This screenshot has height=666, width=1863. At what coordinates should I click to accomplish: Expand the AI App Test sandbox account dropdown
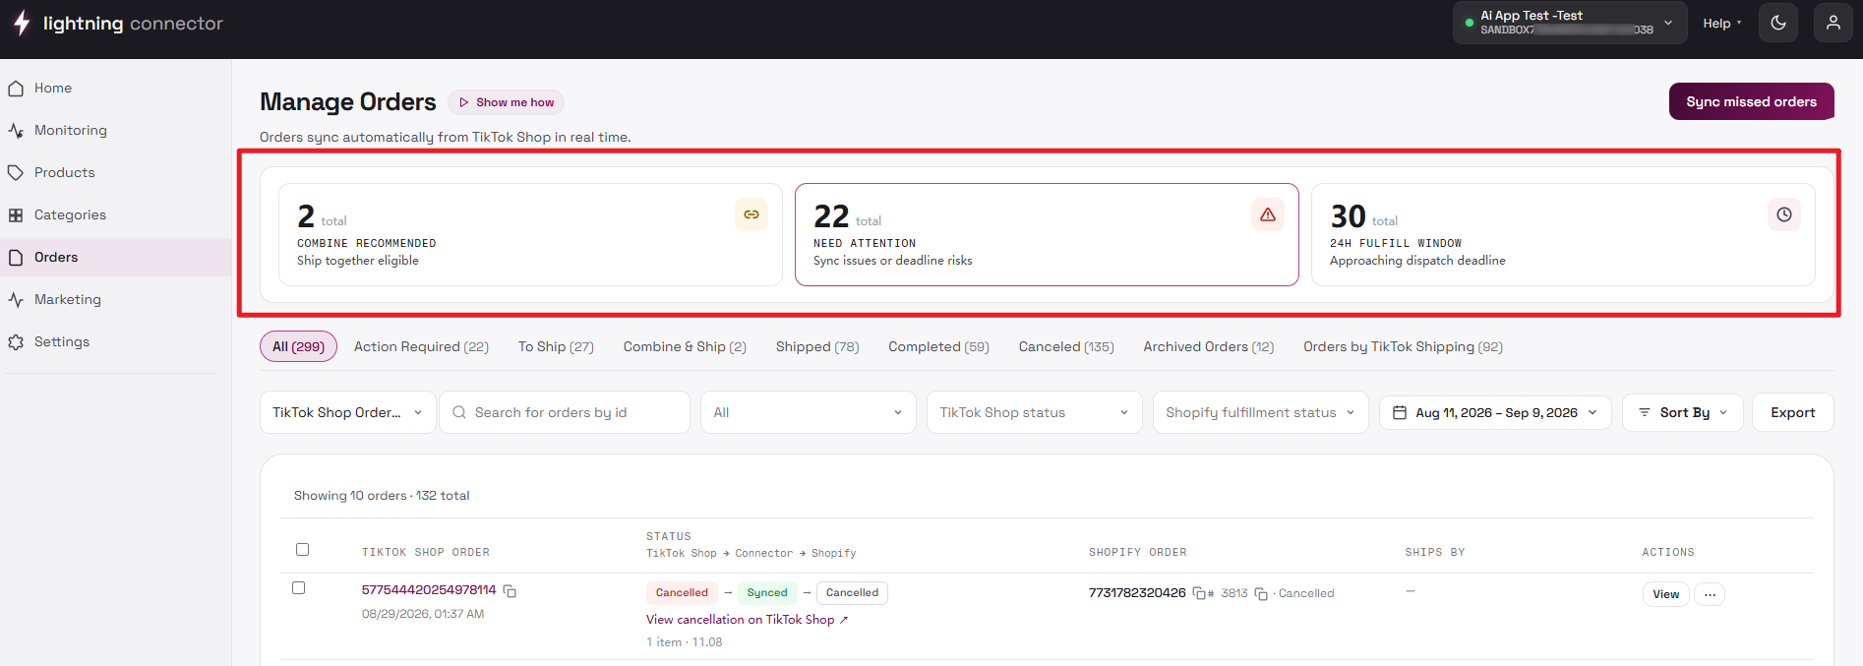click(x=1568, y=23)
